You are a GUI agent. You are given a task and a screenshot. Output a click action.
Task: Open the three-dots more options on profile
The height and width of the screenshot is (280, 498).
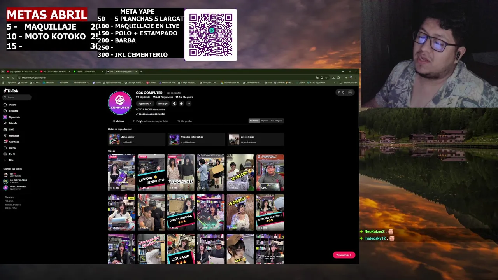[x=189, y=103]
